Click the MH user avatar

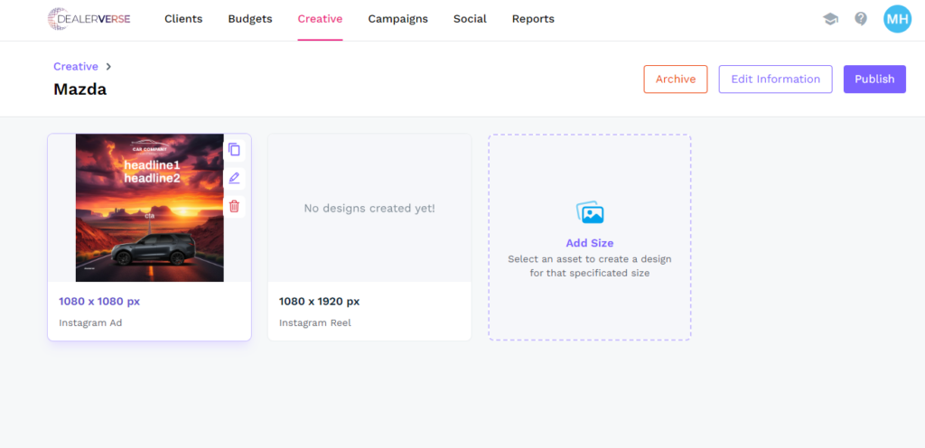897,19
